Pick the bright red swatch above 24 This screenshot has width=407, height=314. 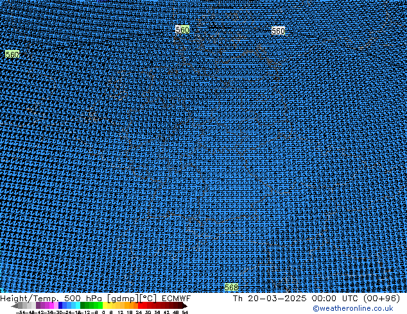tap(140, 306)
